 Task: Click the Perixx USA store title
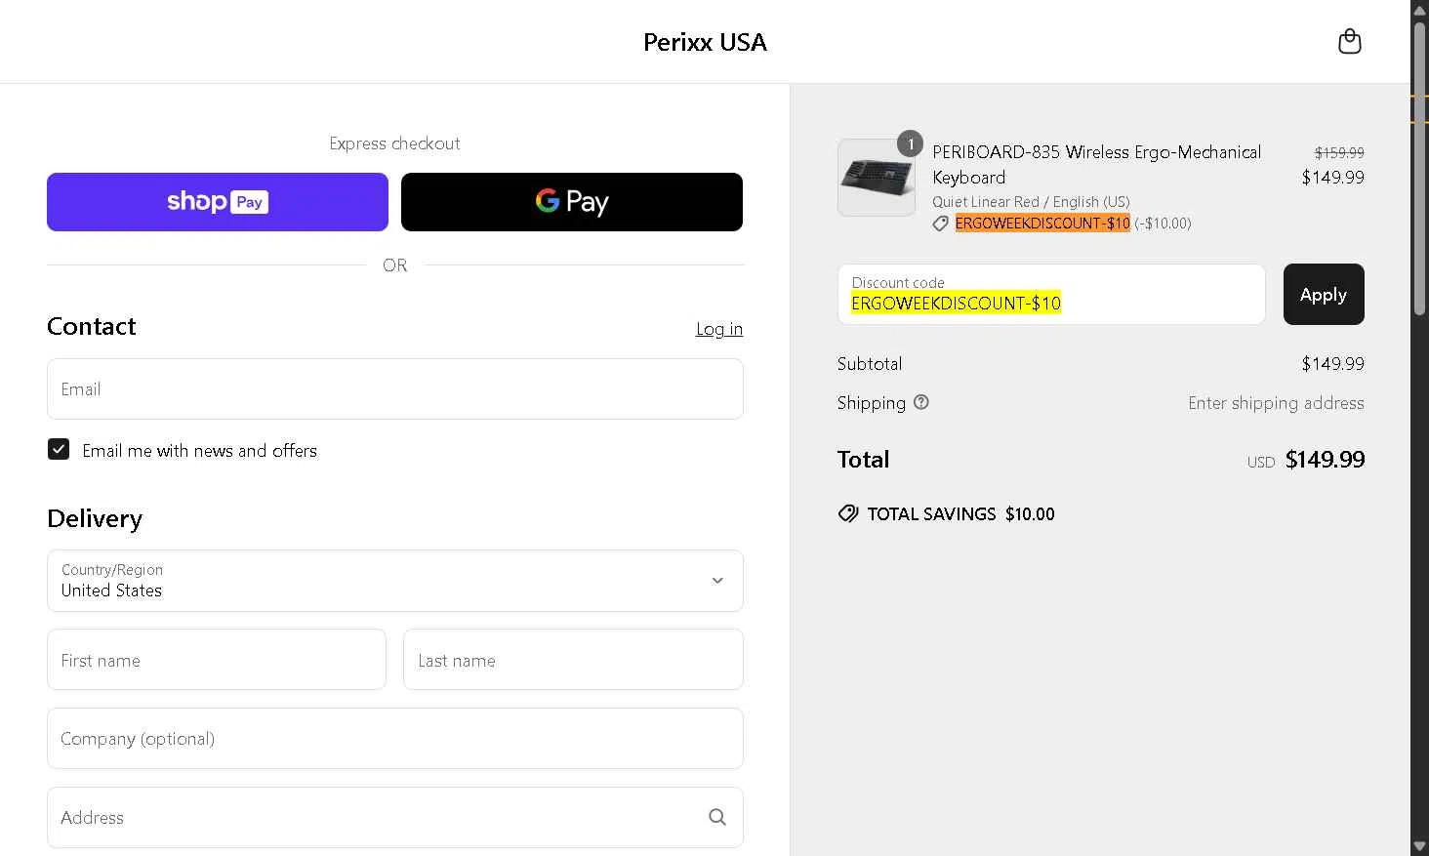pyautogui.click(x=705, y=42)
